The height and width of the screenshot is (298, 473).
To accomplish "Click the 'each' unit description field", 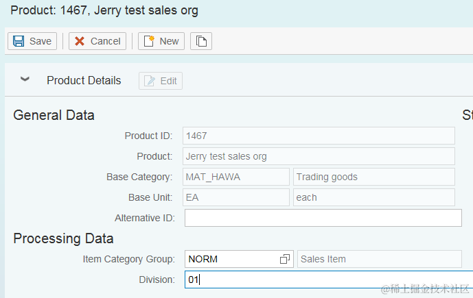I will pos(374,197).
